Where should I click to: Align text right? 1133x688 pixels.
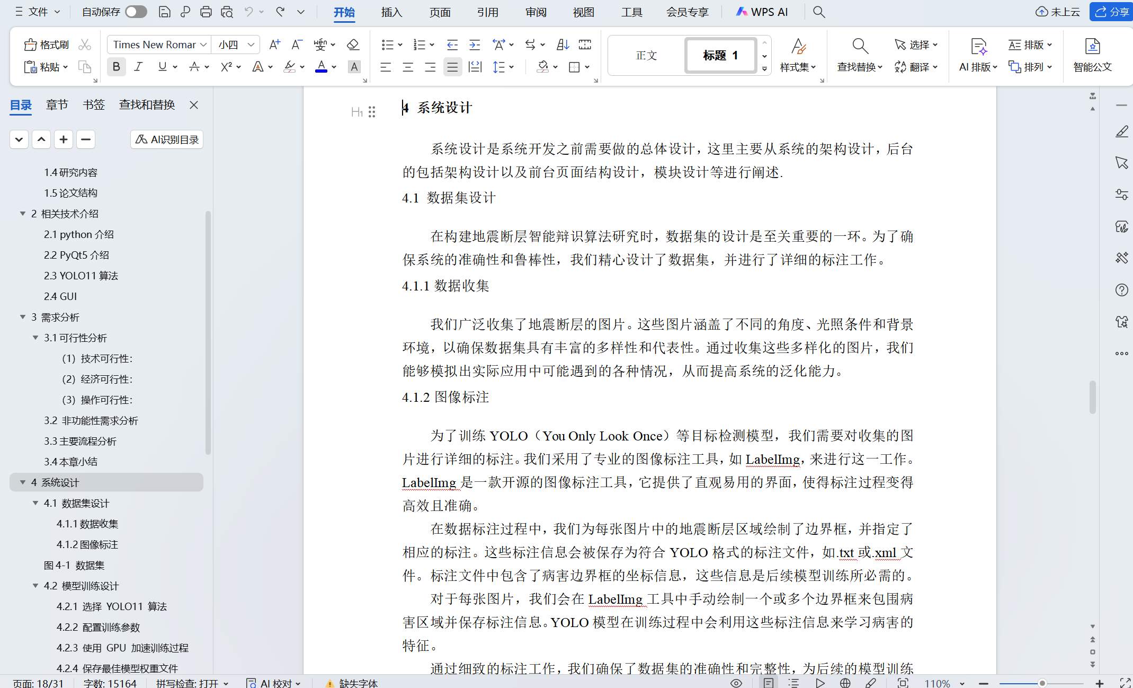tap(430, 67)
